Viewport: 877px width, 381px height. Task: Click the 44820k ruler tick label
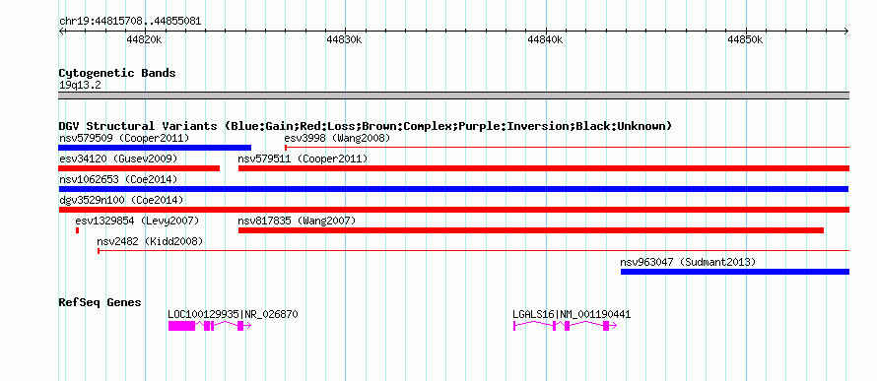[145, 39]
